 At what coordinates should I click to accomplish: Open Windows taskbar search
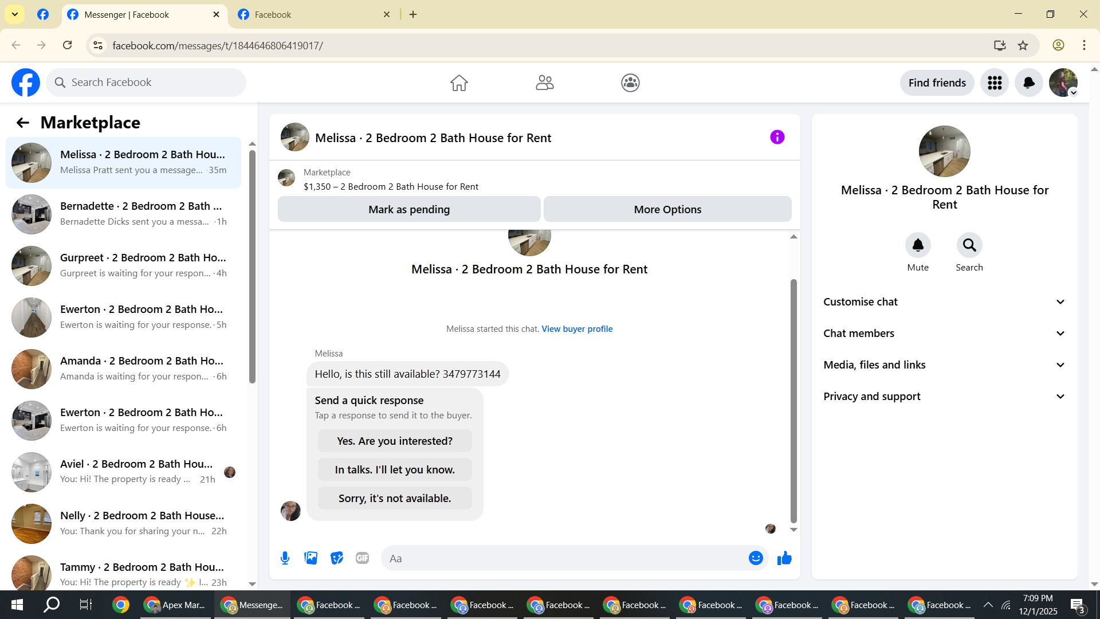click(x=52, y=605)
